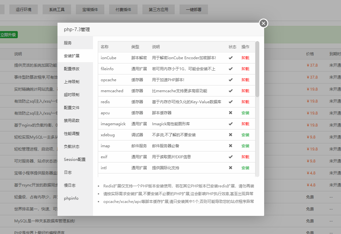Viewport: 341px width, 234px height.
Task: Uninstall the opcache extension
Action: [x=245, y=80]
